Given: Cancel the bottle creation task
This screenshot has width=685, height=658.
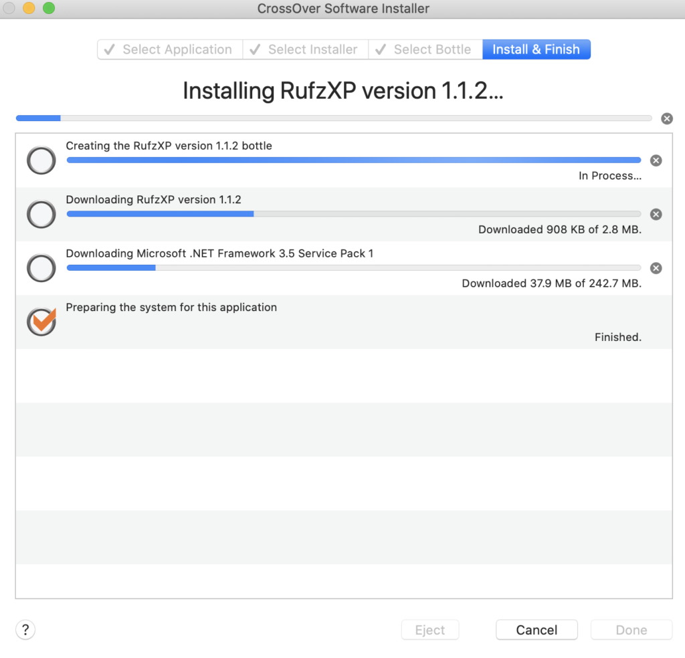Looking at the screenshot, I should pos(656,160).
